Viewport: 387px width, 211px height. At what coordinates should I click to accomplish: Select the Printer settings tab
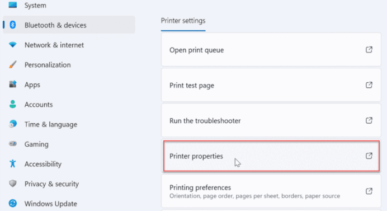(x=183, y=21)
